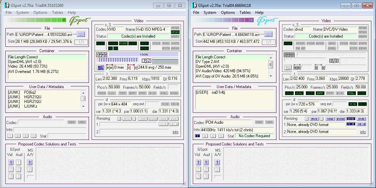Toggle 4:3 in dvsd Resizing section
Viewport: 376px width, 188px height.
(351, 124)
